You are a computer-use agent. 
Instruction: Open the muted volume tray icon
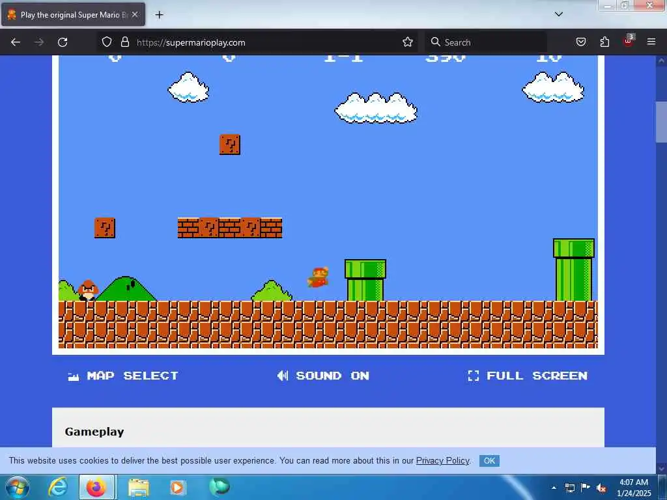[x=601, y=488]
